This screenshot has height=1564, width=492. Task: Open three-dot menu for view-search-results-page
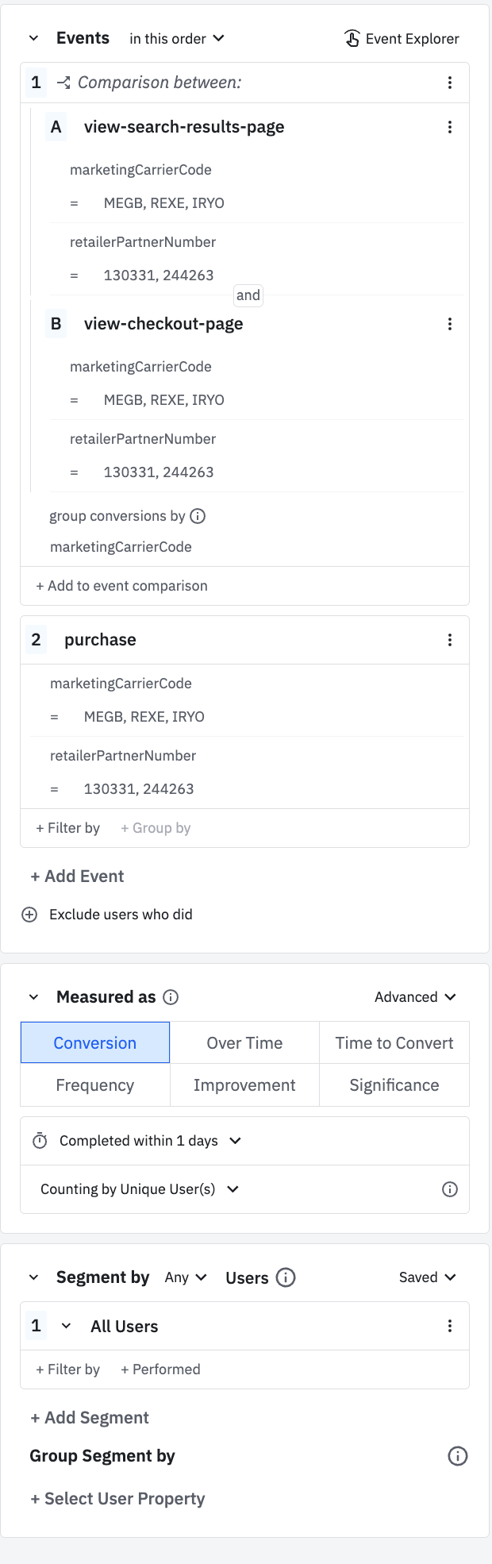pos(450,127)
